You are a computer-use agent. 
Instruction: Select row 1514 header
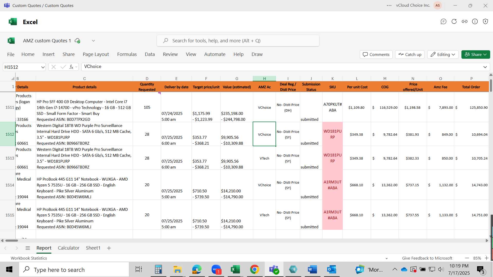click(x=8, y=185)
